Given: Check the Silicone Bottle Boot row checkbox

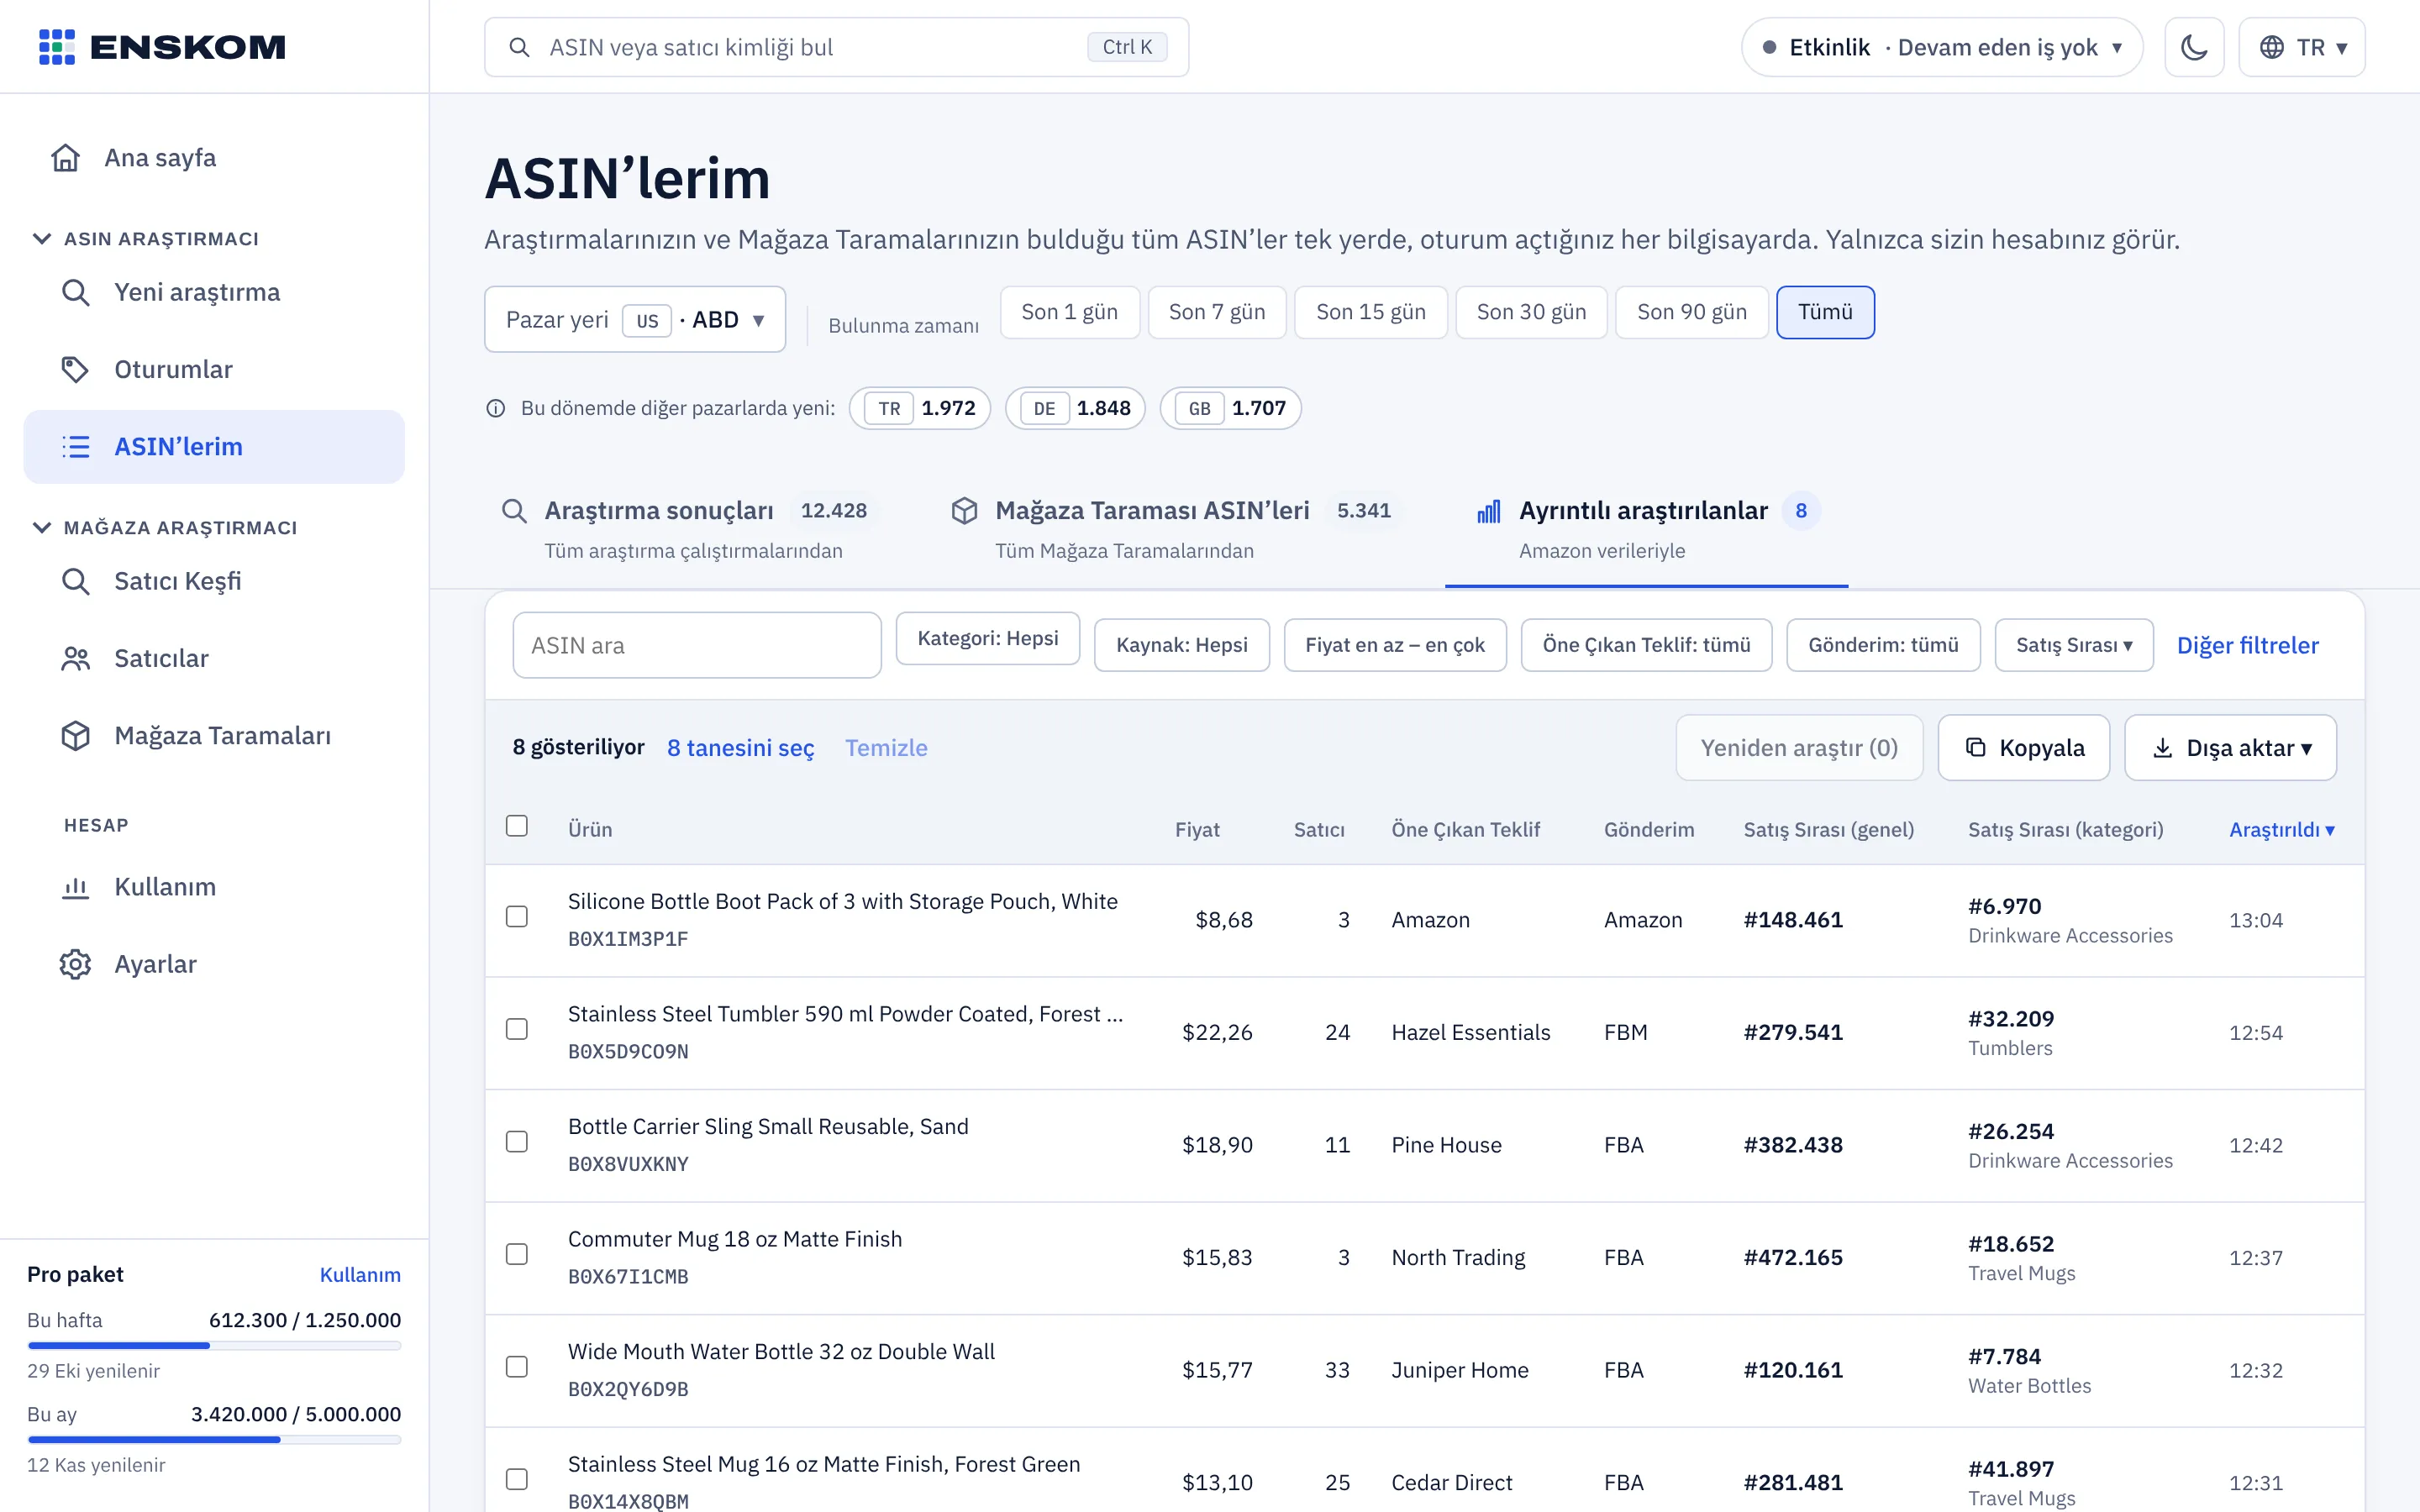Looking at the screenshot, I should click(517, 917).
